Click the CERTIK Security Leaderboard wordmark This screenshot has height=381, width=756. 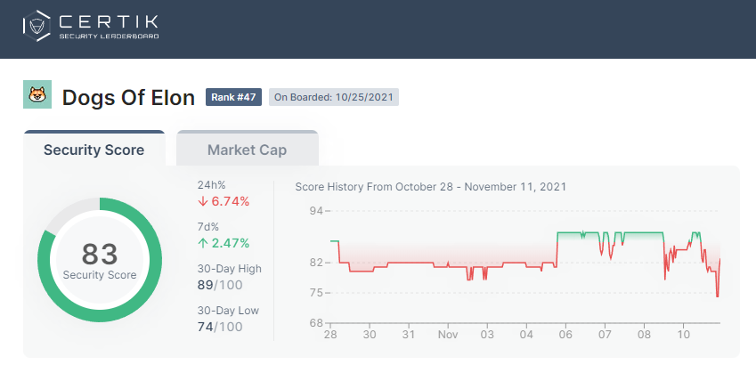click(x=109, y=26)
